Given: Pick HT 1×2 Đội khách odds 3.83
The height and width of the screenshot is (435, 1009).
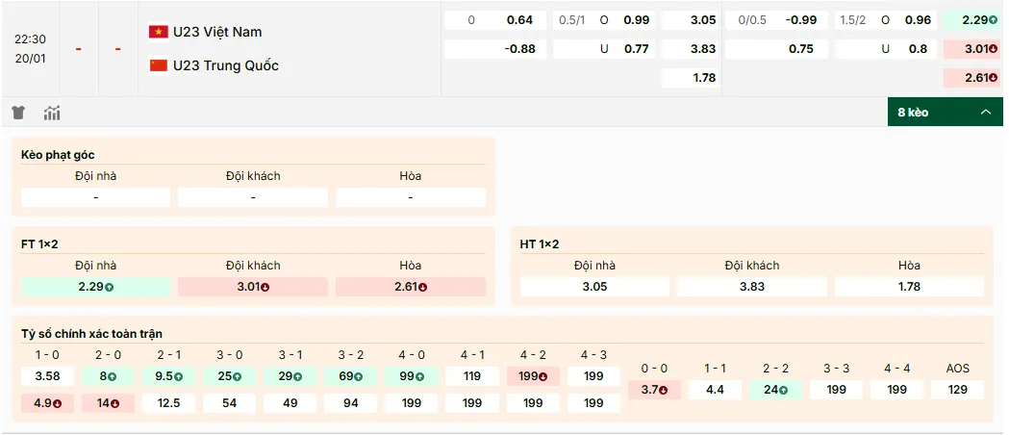Looking at the screenshot, I should tap(752, 287).
